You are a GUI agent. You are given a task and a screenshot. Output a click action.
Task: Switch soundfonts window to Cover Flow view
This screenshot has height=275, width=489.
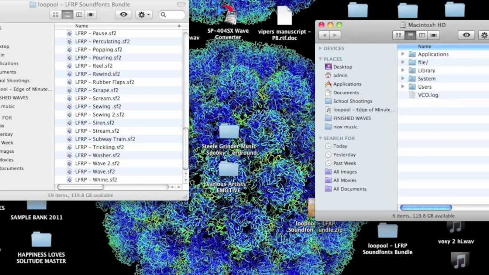pyautogui.click(x=91, y=15)
